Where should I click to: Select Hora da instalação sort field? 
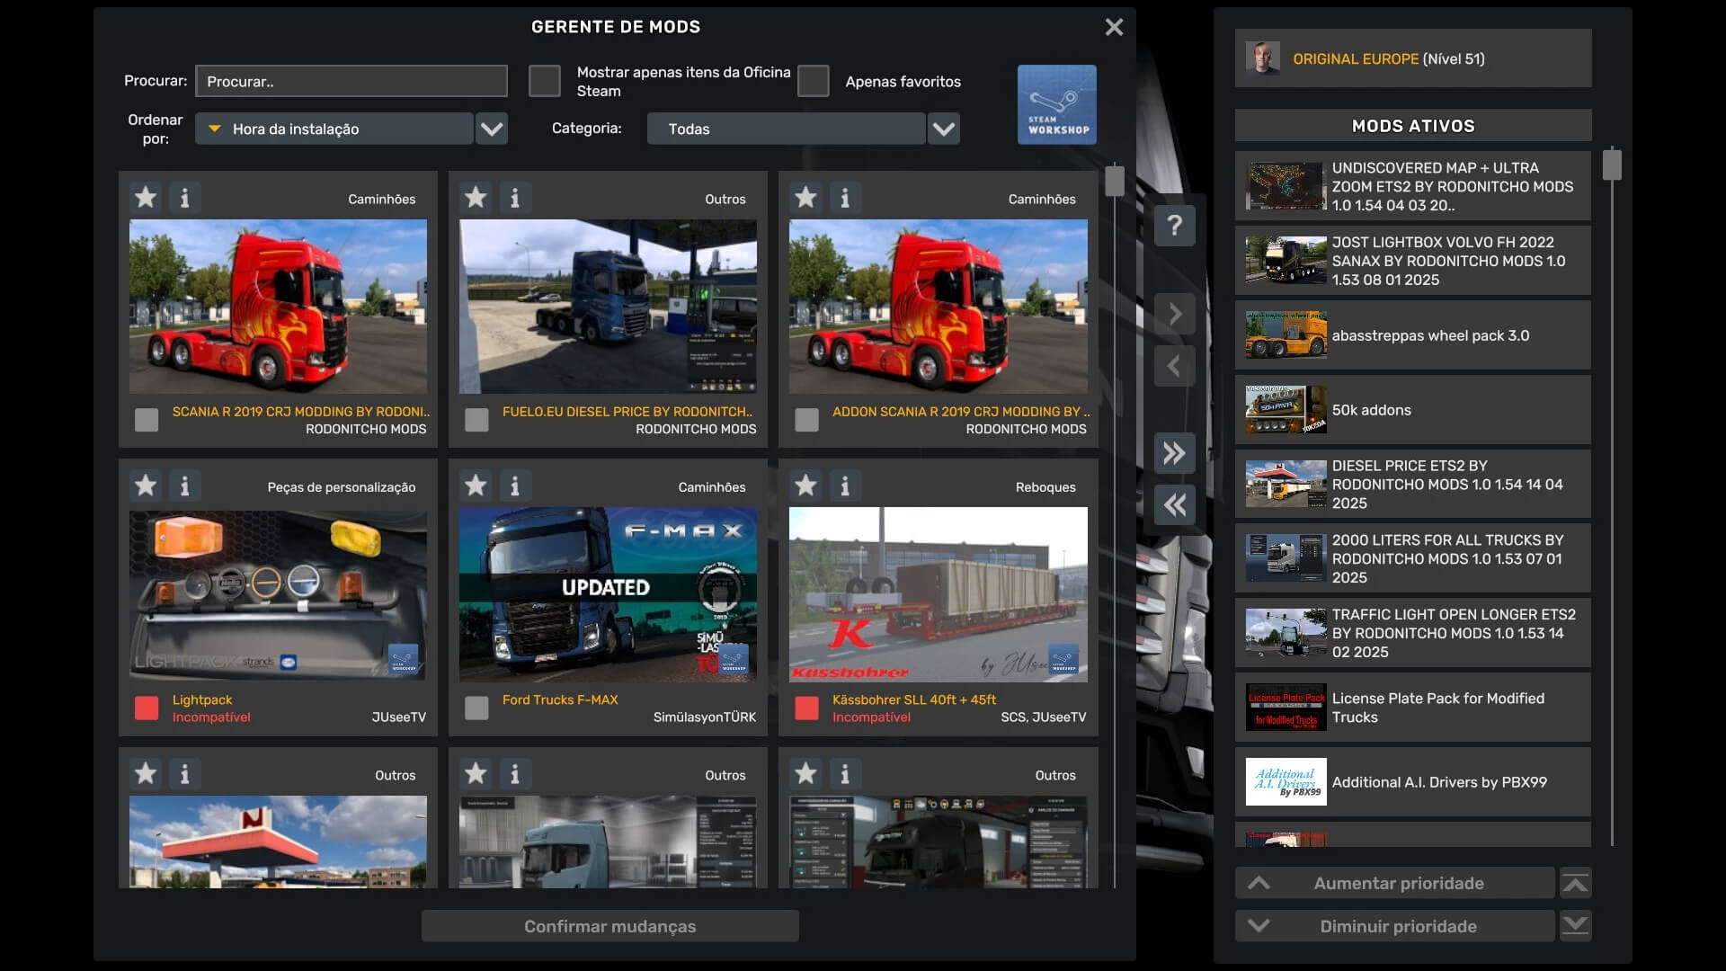[x=334, y=129]
